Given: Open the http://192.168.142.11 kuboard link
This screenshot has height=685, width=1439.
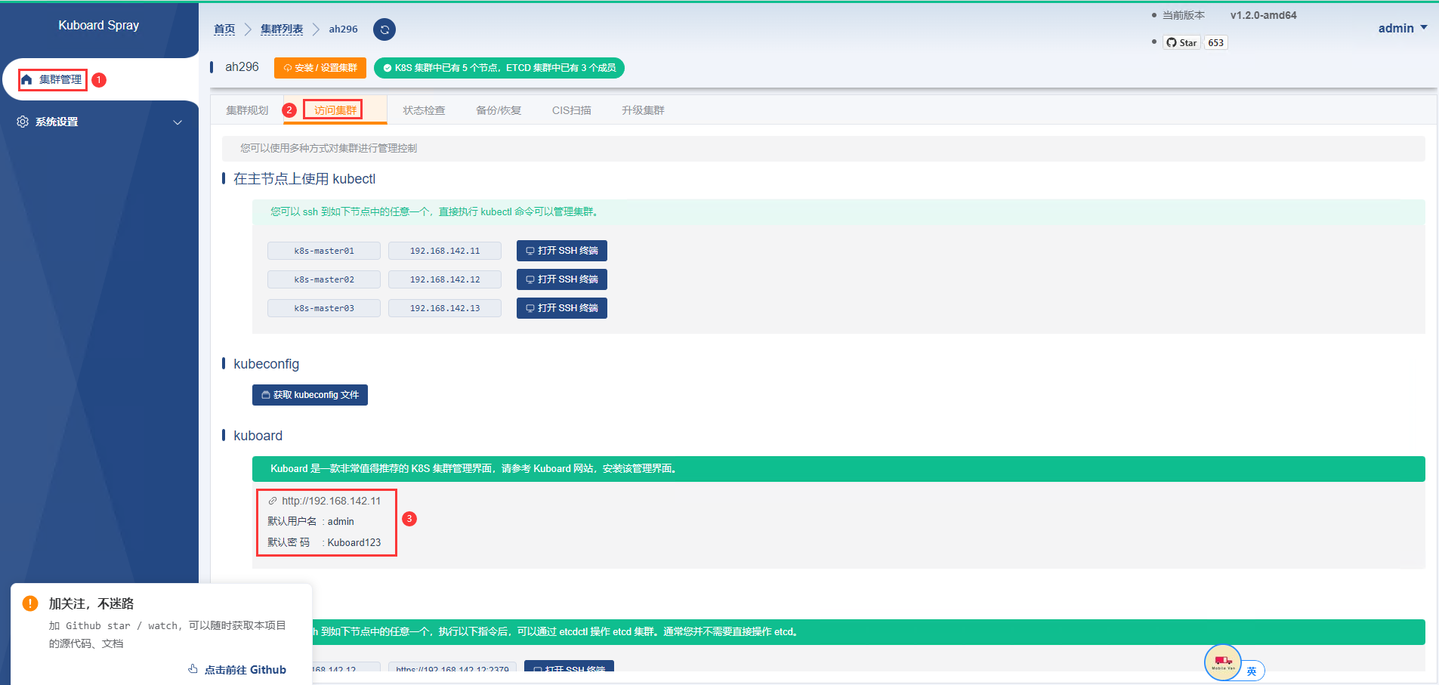Looking at the screenshot, I should 332,501.
